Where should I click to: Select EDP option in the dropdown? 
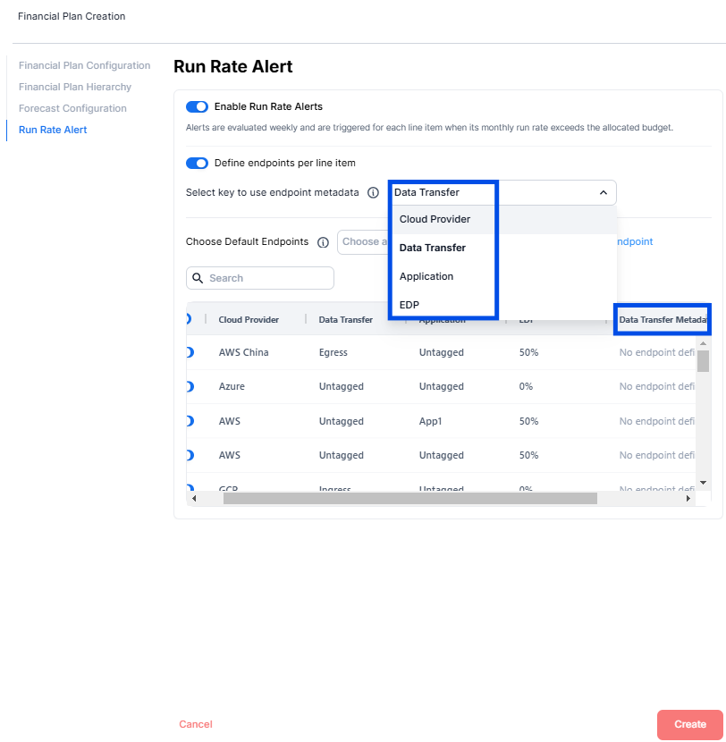tap(409, 305)
